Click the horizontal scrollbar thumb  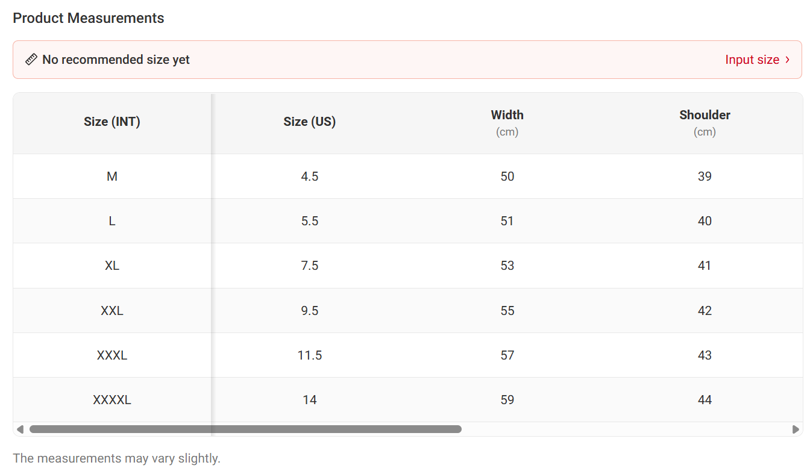[x=245, y=429]
